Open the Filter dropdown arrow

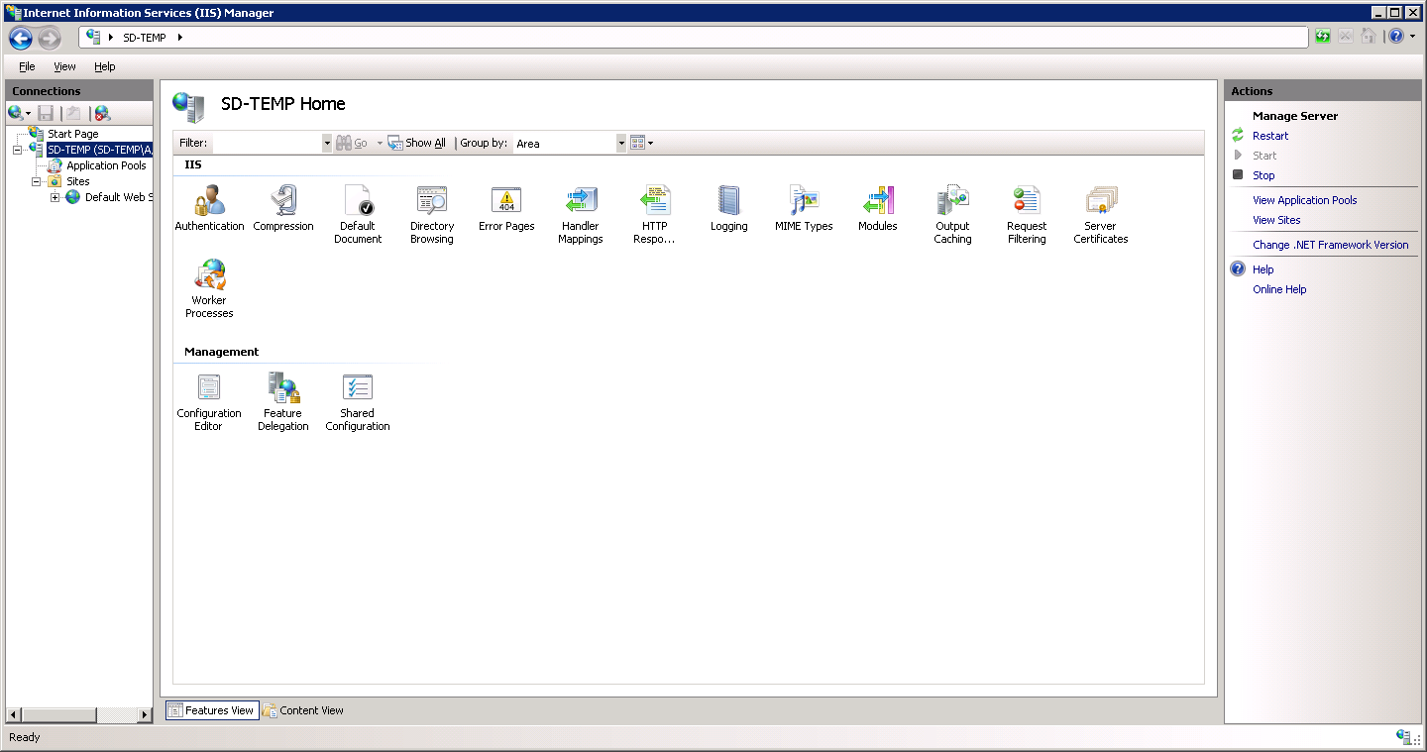(x=327, y=144)
